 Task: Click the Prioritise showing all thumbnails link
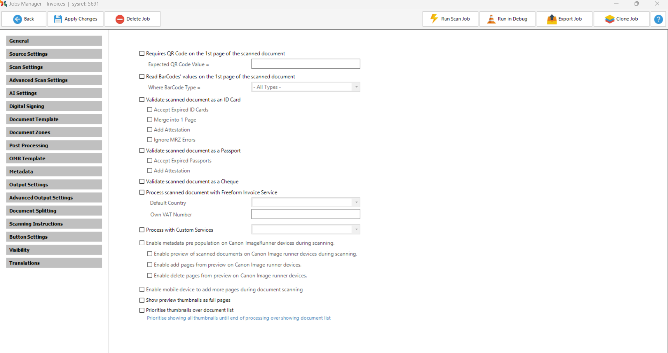click(239, 318)
